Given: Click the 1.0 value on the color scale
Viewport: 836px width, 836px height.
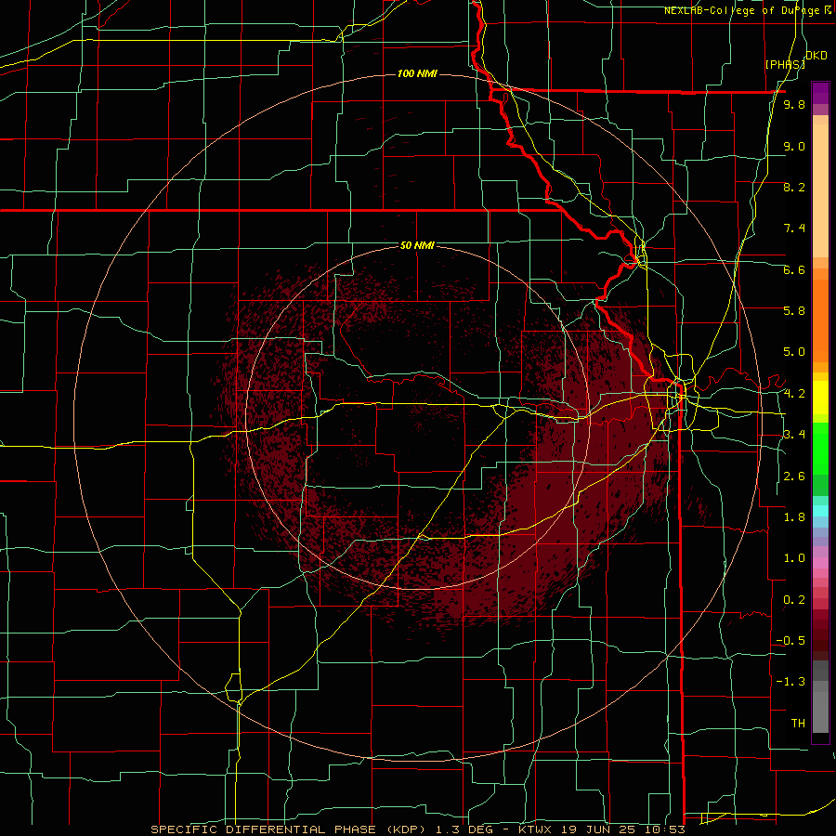Looking at the screenshot, I should (x=794, y=558).
